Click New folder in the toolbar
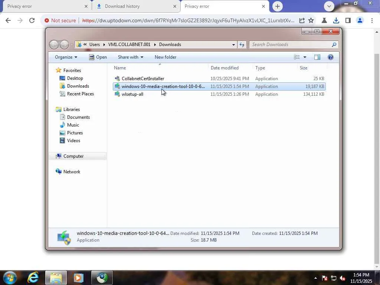Screen dimensions: 380x285 (x=166, y=57)
